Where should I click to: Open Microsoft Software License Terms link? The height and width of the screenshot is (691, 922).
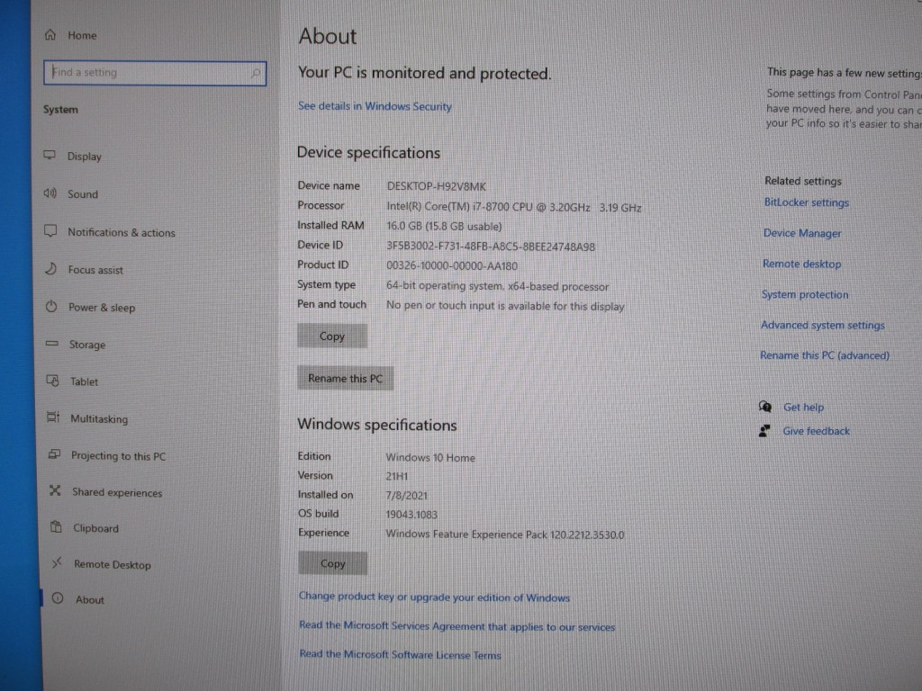(400, 654)
